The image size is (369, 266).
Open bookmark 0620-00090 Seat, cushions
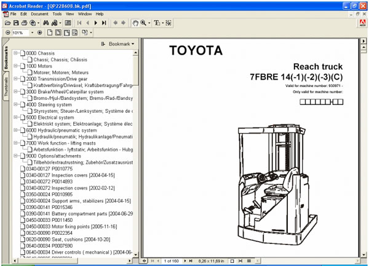(68, 240)
